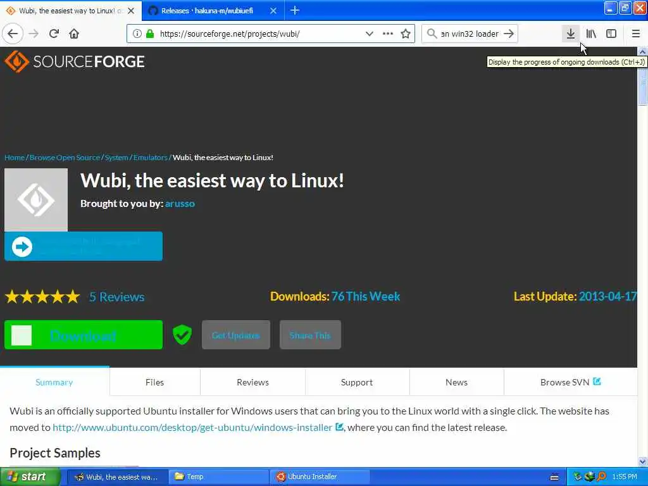The image size is (648, 486).
Task: Show site information icon in address bar
Action: (137, 34)
